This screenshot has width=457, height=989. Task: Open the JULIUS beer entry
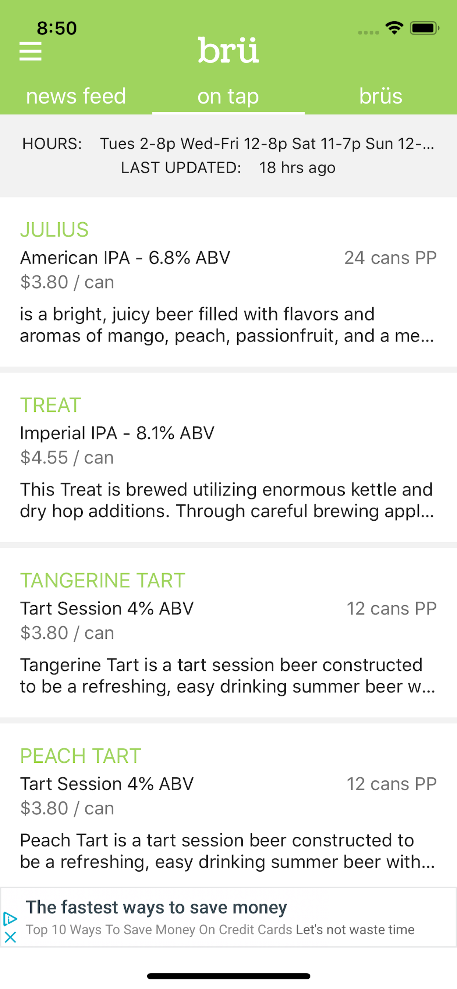pyautogui.click(x=229, y=282)
